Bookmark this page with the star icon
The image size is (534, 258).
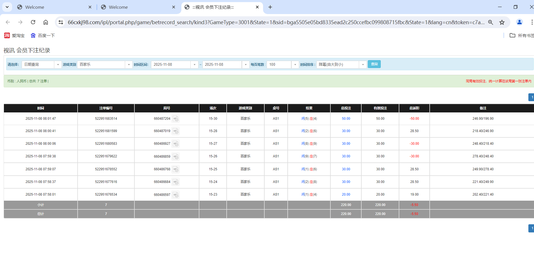click(502, 22)
